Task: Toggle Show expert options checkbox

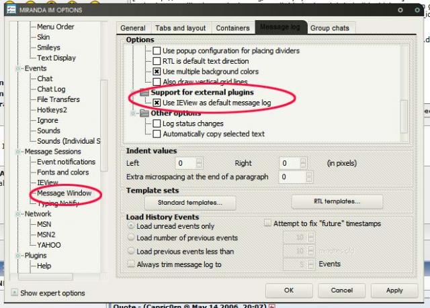Action: point(15,293)
